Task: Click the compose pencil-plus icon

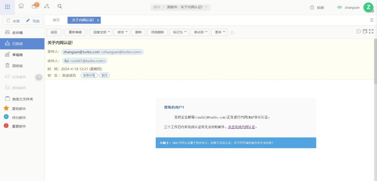Action: tap(47, 6)
